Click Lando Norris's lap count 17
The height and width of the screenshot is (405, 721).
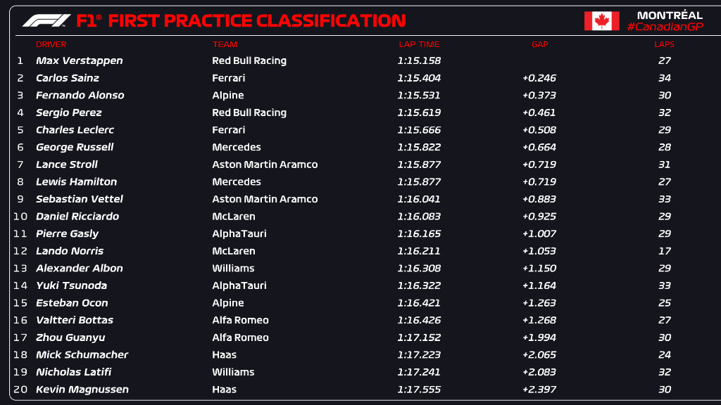pos(665,251)
